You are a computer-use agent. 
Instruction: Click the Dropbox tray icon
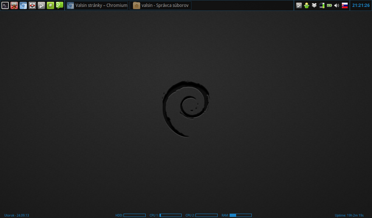click(314, 5)
